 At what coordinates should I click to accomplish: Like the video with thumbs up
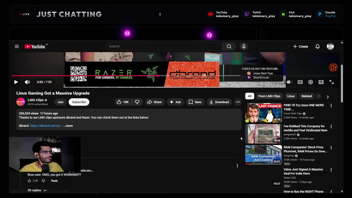click(x=123, y=102)
